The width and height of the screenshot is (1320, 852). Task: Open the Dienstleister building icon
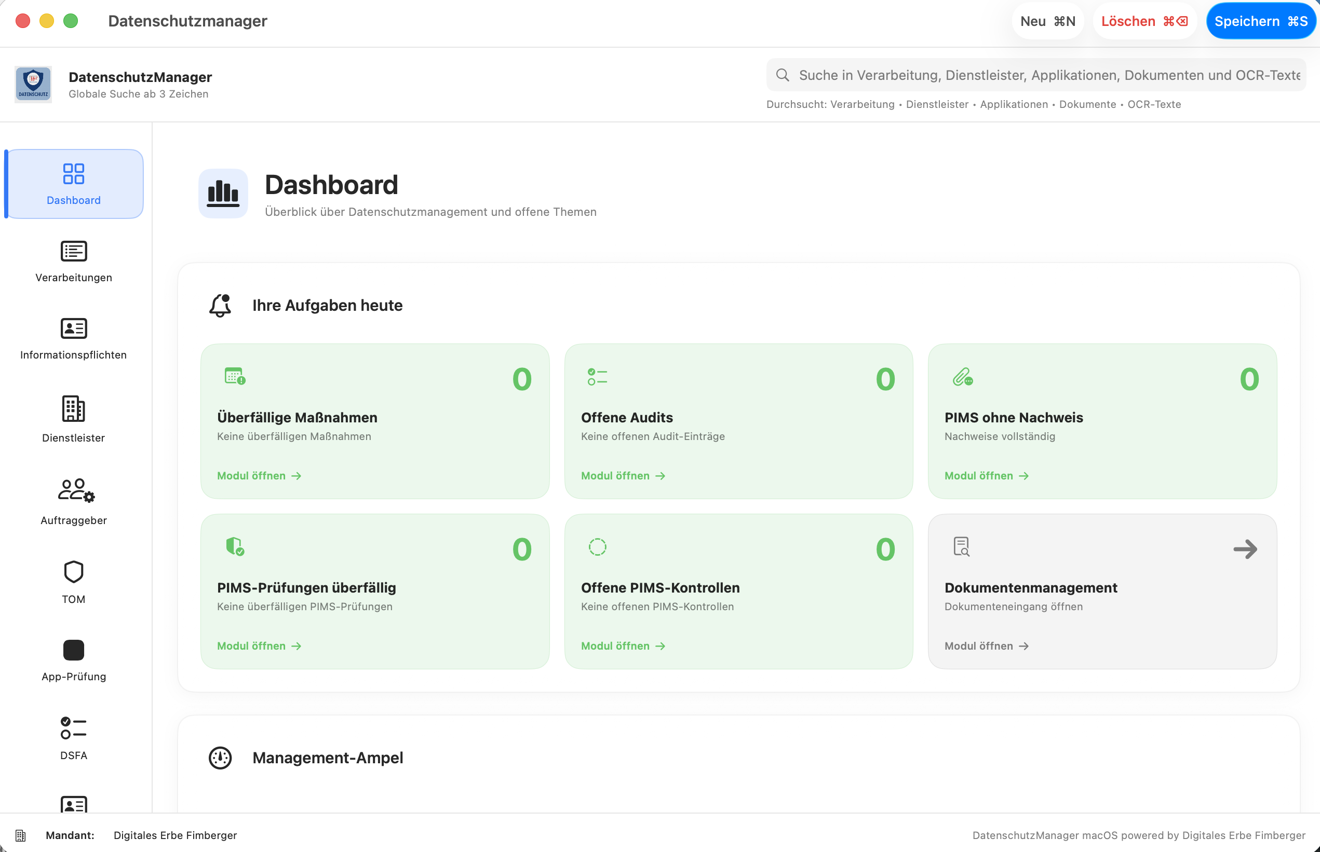click(74, 409)
